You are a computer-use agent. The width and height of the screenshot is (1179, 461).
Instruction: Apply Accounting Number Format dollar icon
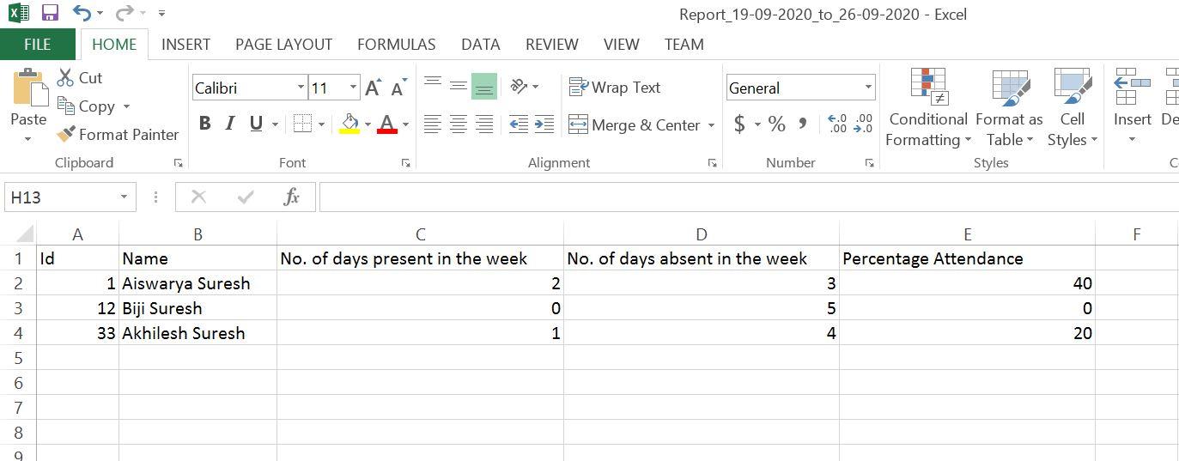click(739, 124)
